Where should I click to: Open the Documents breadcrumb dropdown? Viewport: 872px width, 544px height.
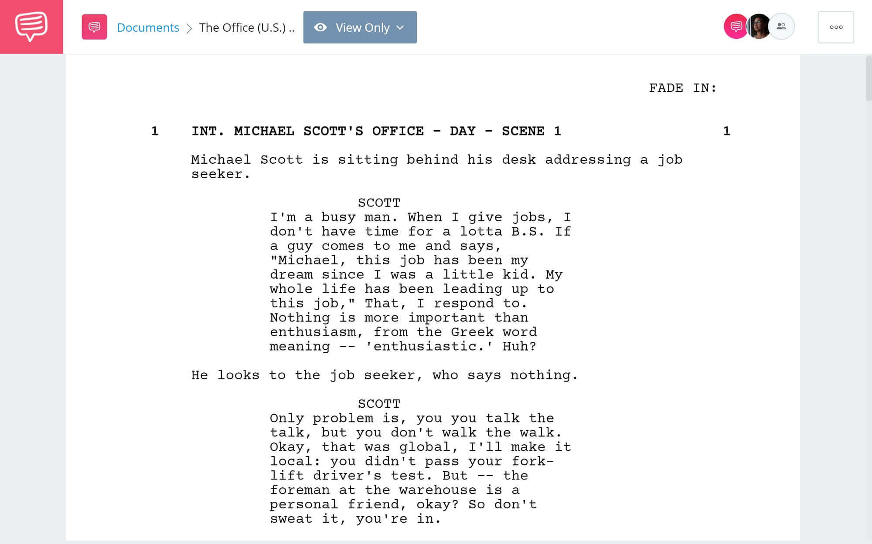(x=147, y=26)
